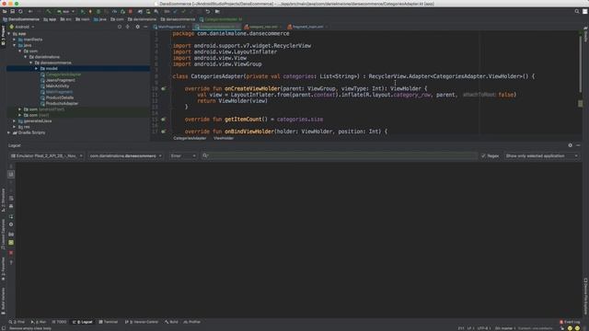Click the Sync/refresh toolbar icon
The width and height of the screenshot is (589, 331).
click(x=20, y=12)
